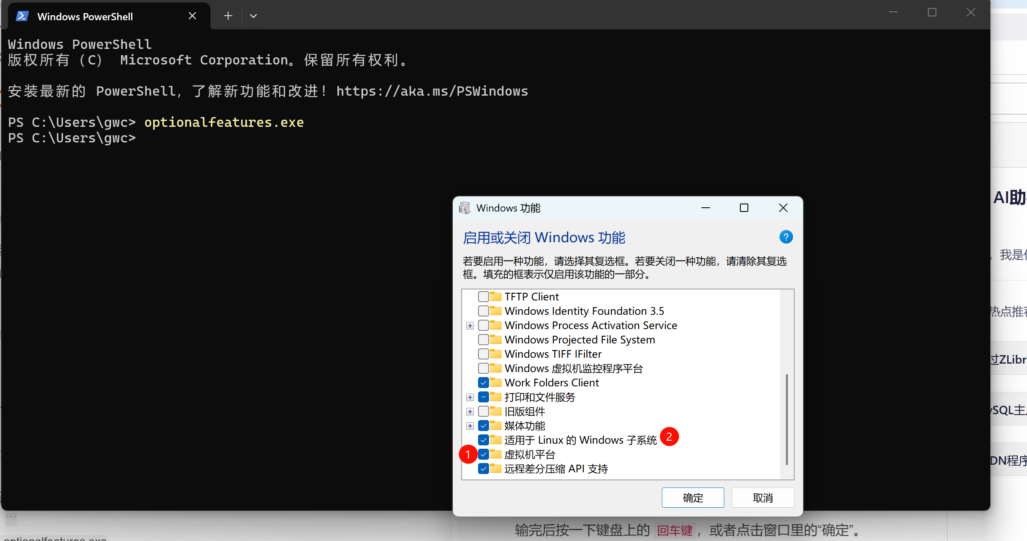The width and height of the screenshot is (1027, 541).
Task: Expand Windows Process Activation Service node
Action: click(470, 326)
